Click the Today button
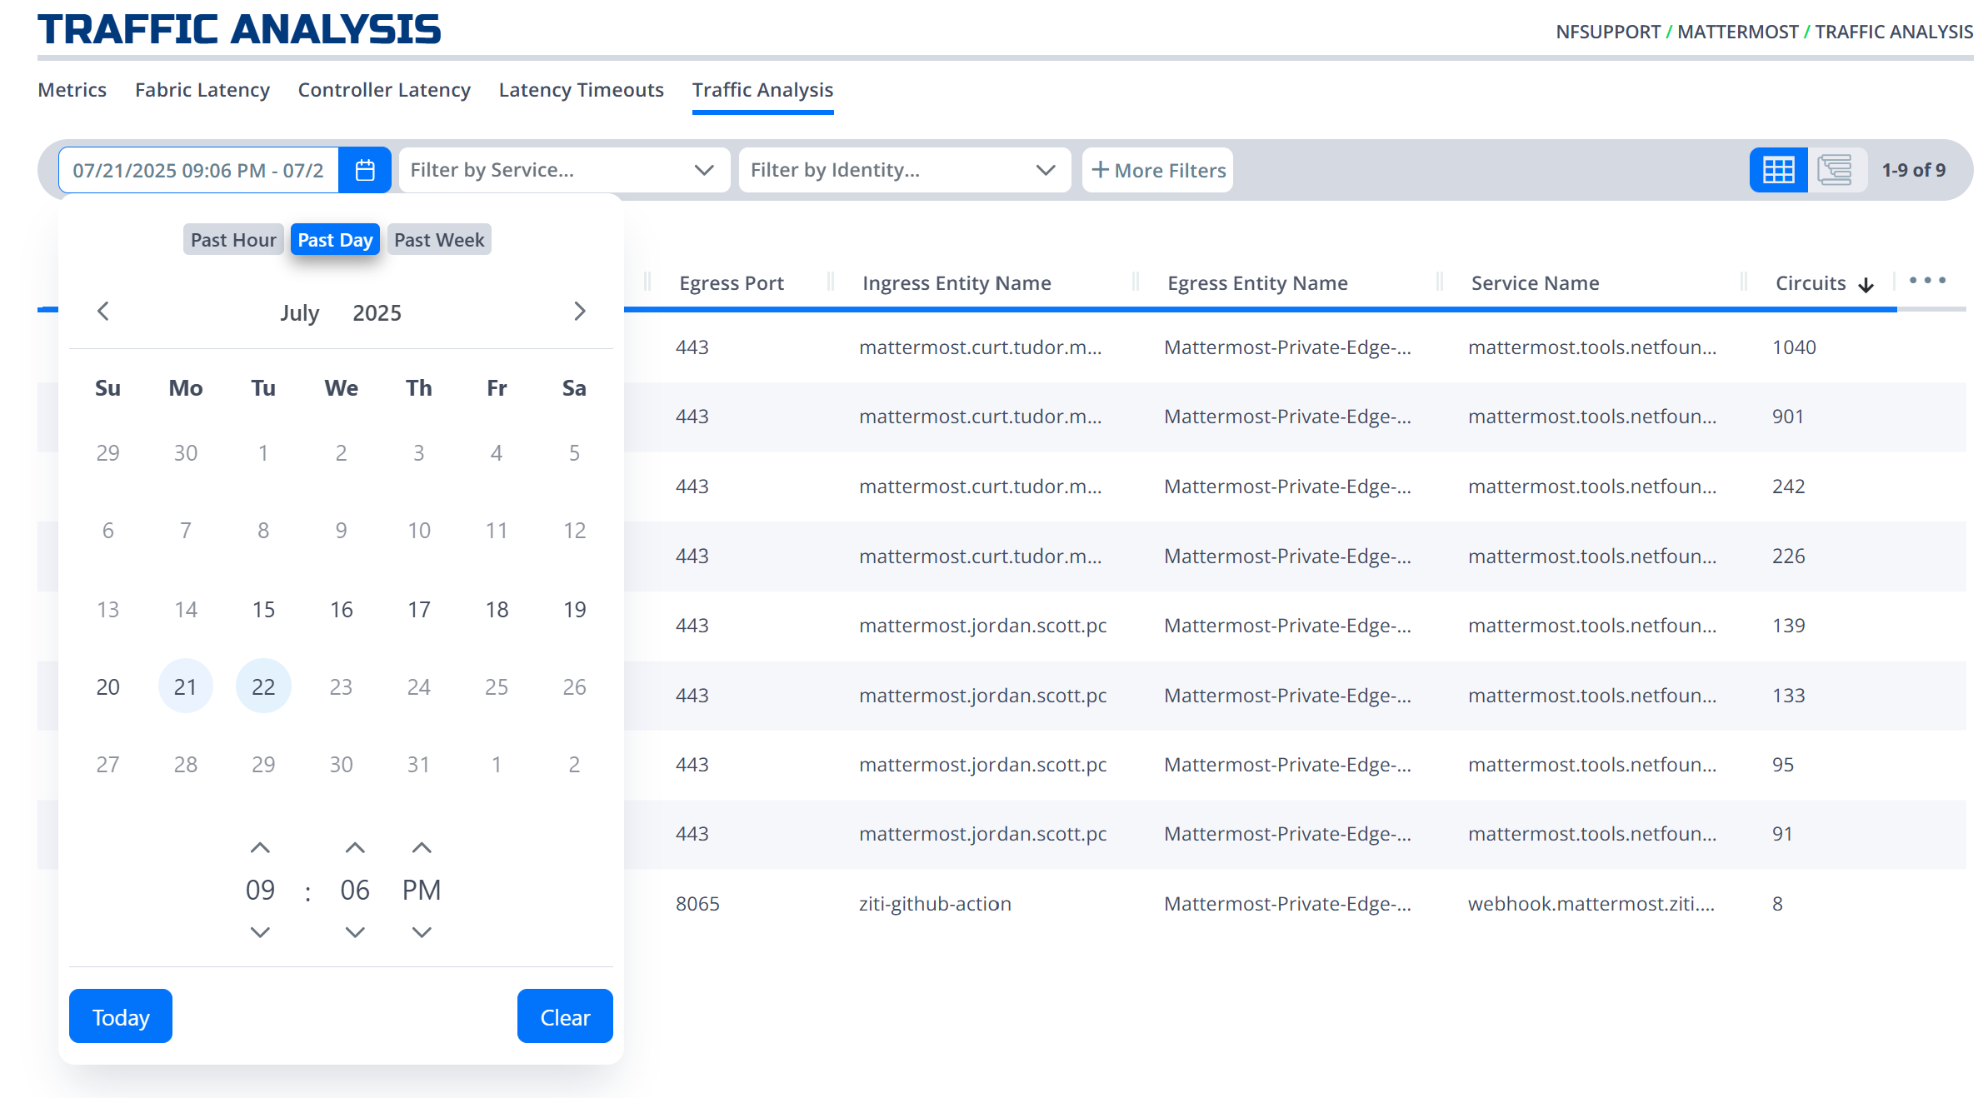 click(121, 1016)
